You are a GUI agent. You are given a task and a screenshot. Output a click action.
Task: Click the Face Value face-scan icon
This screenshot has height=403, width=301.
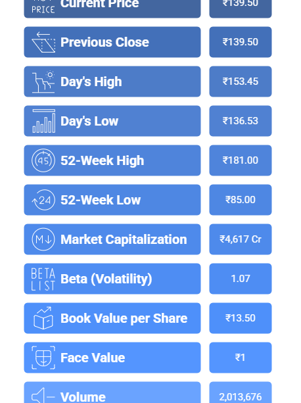[x=43, y=358]
